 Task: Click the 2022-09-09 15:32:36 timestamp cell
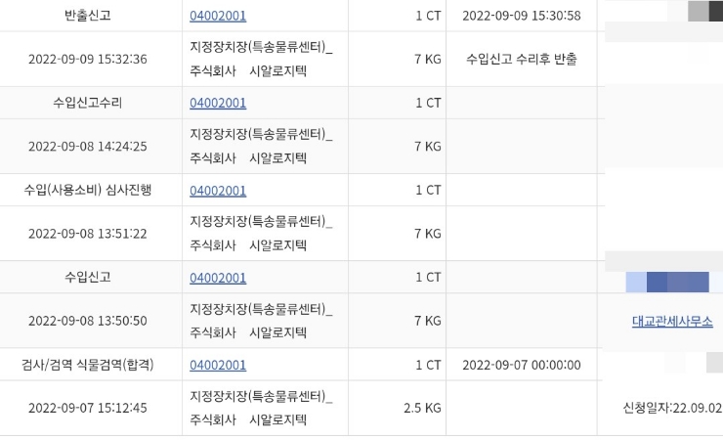[x=88, y=59]
